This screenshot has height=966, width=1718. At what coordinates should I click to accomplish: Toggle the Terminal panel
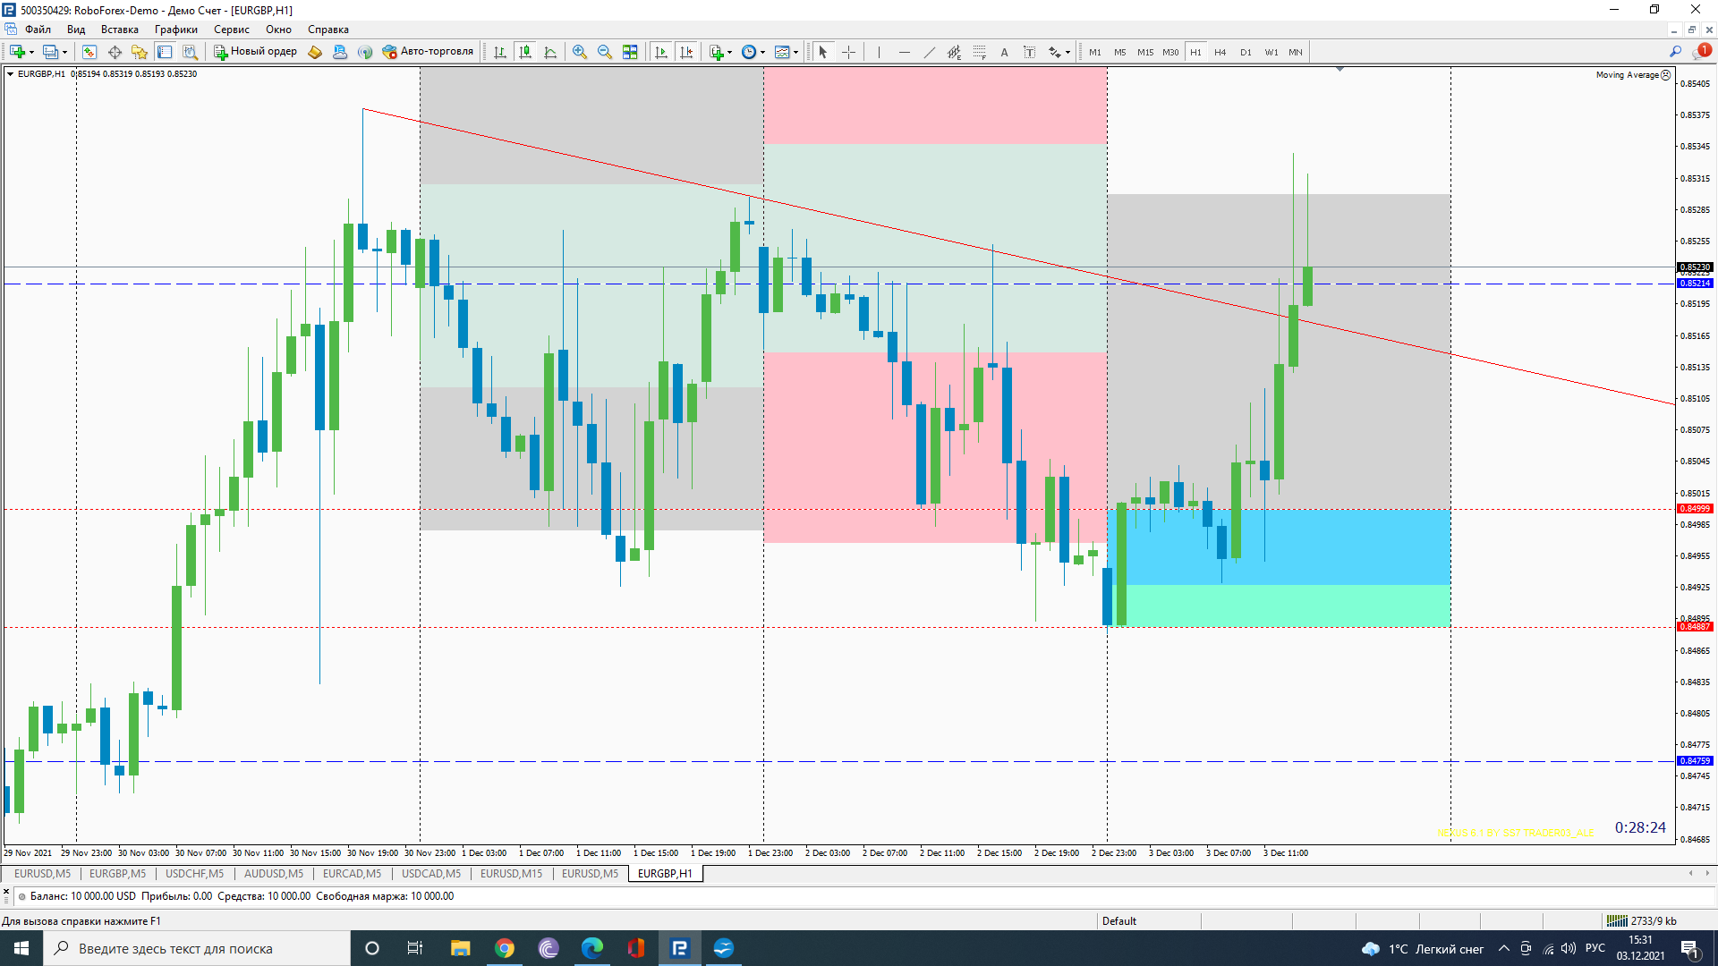(x=165, y=52)
